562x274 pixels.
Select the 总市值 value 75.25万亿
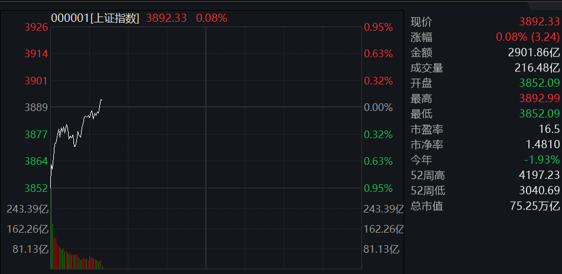click(534, 206)
